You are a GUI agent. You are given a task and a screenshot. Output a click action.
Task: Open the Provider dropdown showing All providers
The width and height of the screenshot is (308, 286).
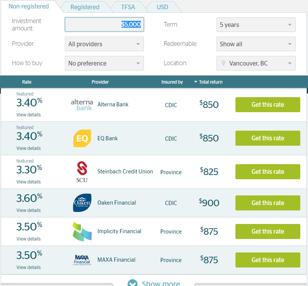104,44
